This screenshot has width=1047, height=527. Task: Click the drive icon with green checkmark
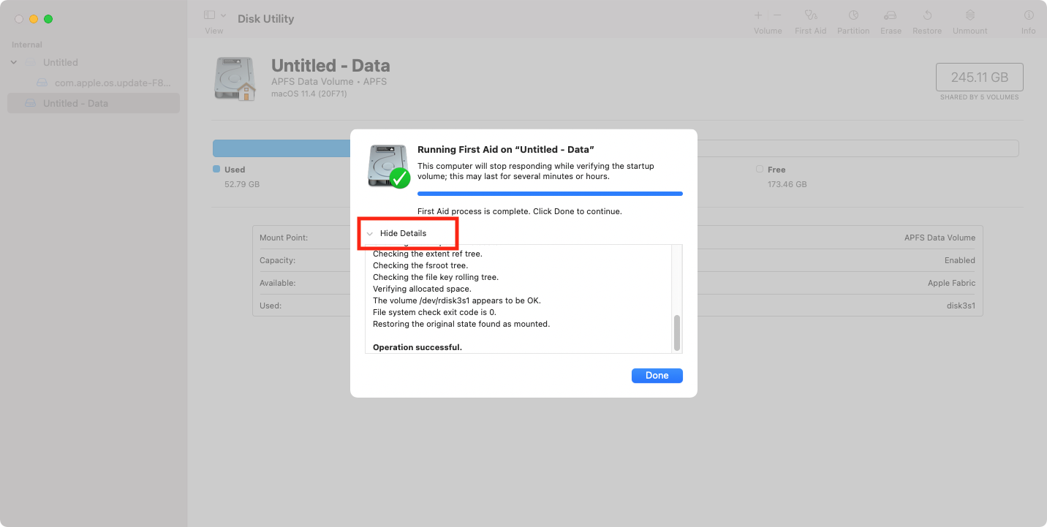coord(389,167)
